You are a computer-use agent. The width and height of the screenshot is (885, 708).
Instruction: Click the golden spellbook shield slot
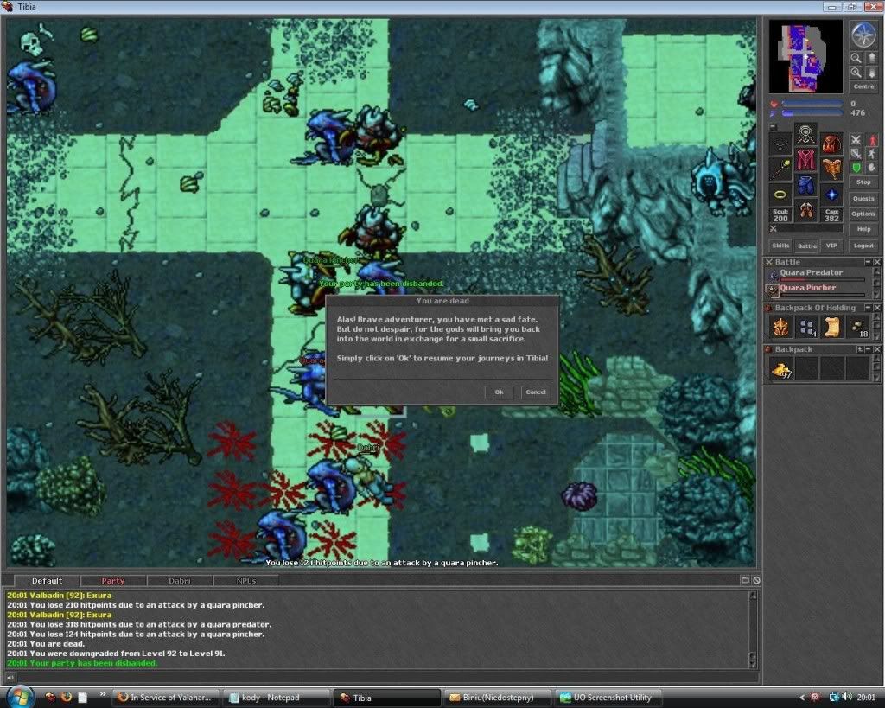point(831,169)
